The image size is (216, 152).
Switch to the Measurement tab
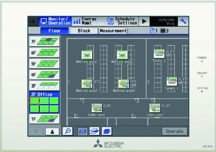113,31
